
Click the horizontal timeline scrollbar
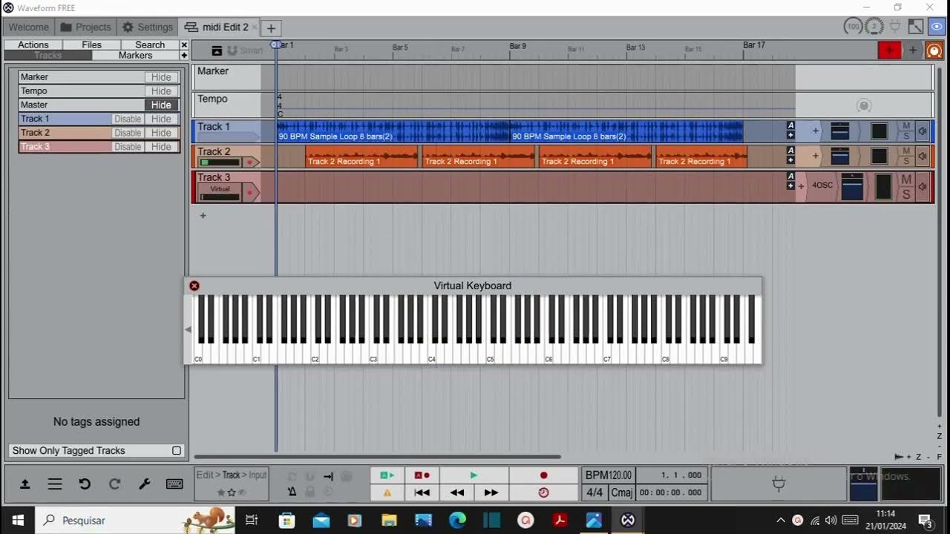[377, 457]
